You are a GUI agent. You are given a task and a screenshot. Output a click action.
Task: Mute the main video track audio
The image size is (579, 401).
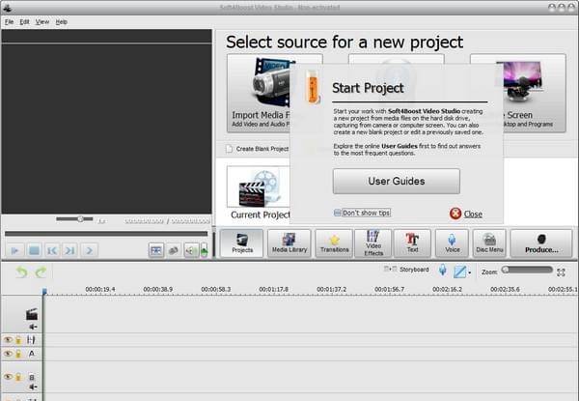[33, 327]
